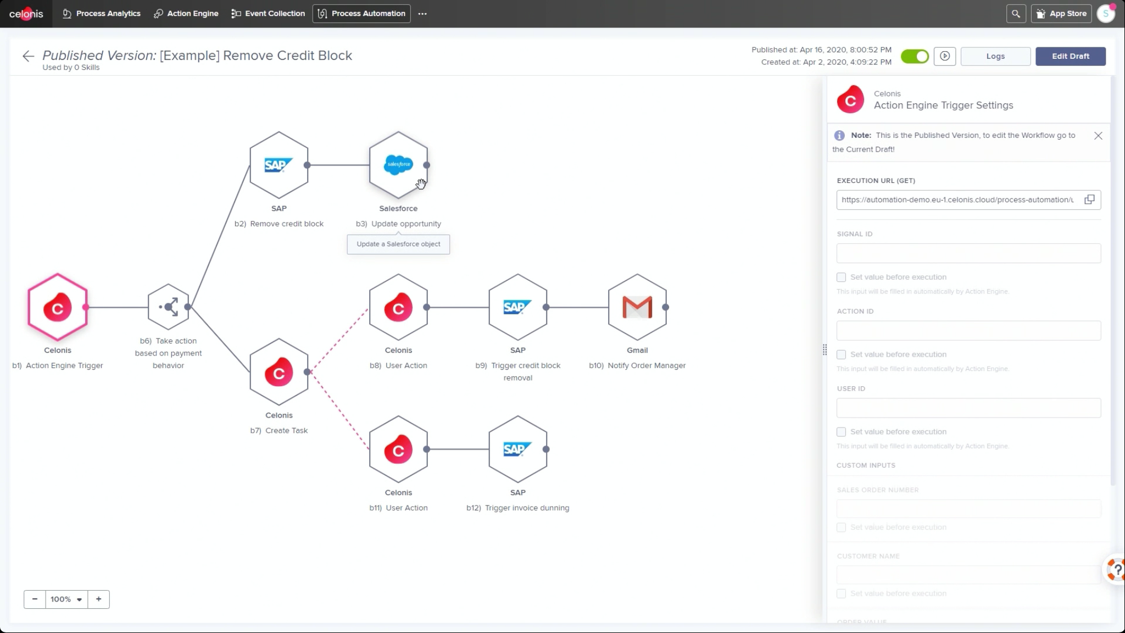Open the Event Collection section
This screenshot has width=1125, height=633.
click(268, 13)
